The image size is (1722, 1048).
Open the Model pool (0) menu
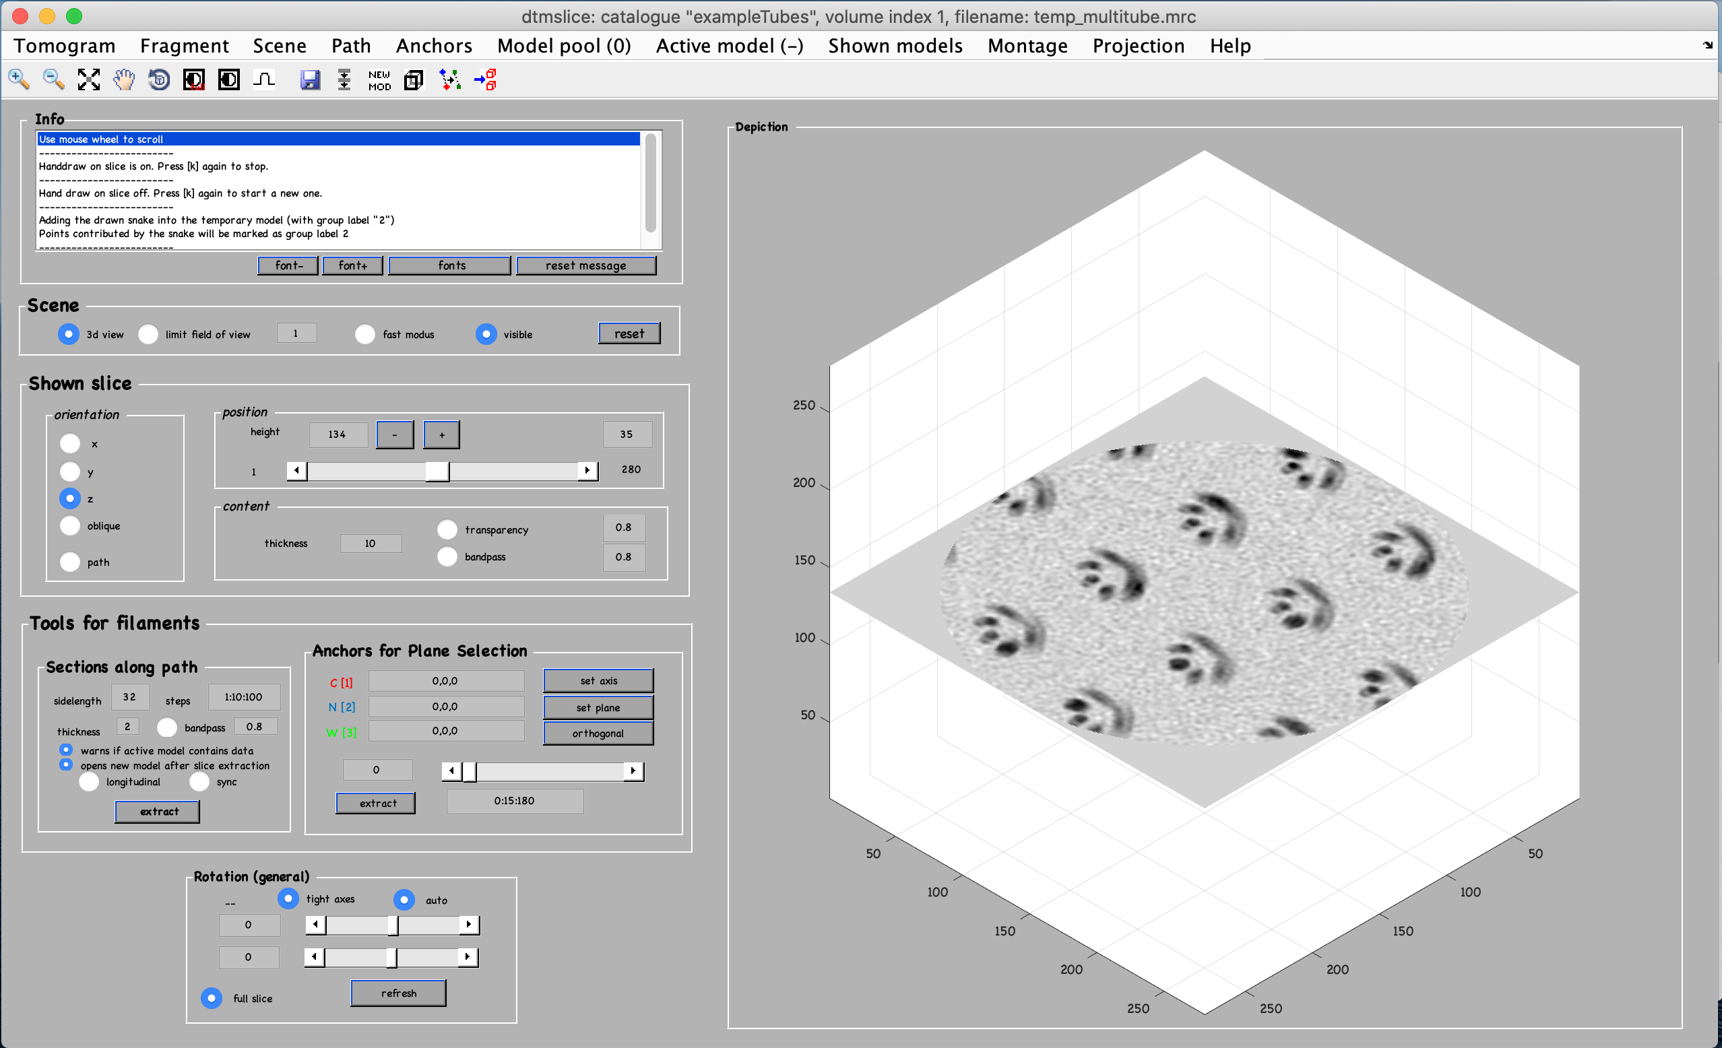point(564,45)
